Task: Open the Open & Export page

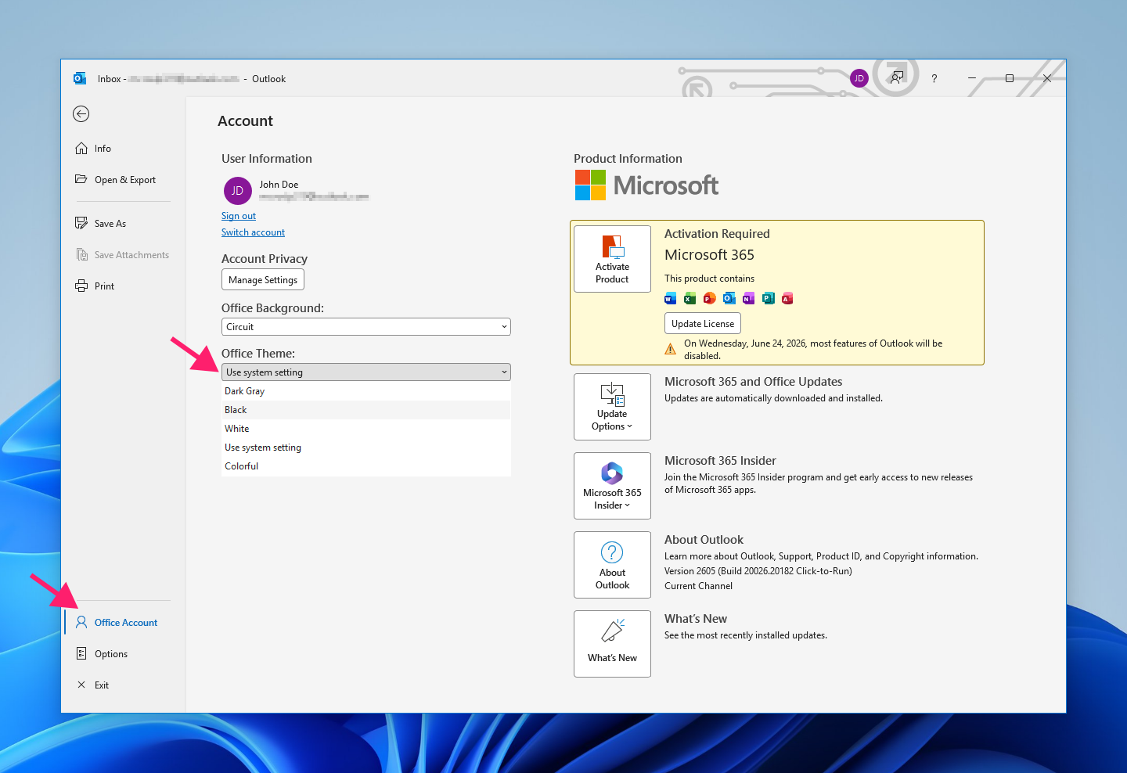Action: tap(123, 180)
